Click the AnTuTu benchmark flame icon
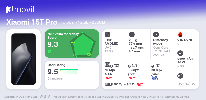This screenshot has height=100, width=206. pyautogui.click(x=180, y=34)
